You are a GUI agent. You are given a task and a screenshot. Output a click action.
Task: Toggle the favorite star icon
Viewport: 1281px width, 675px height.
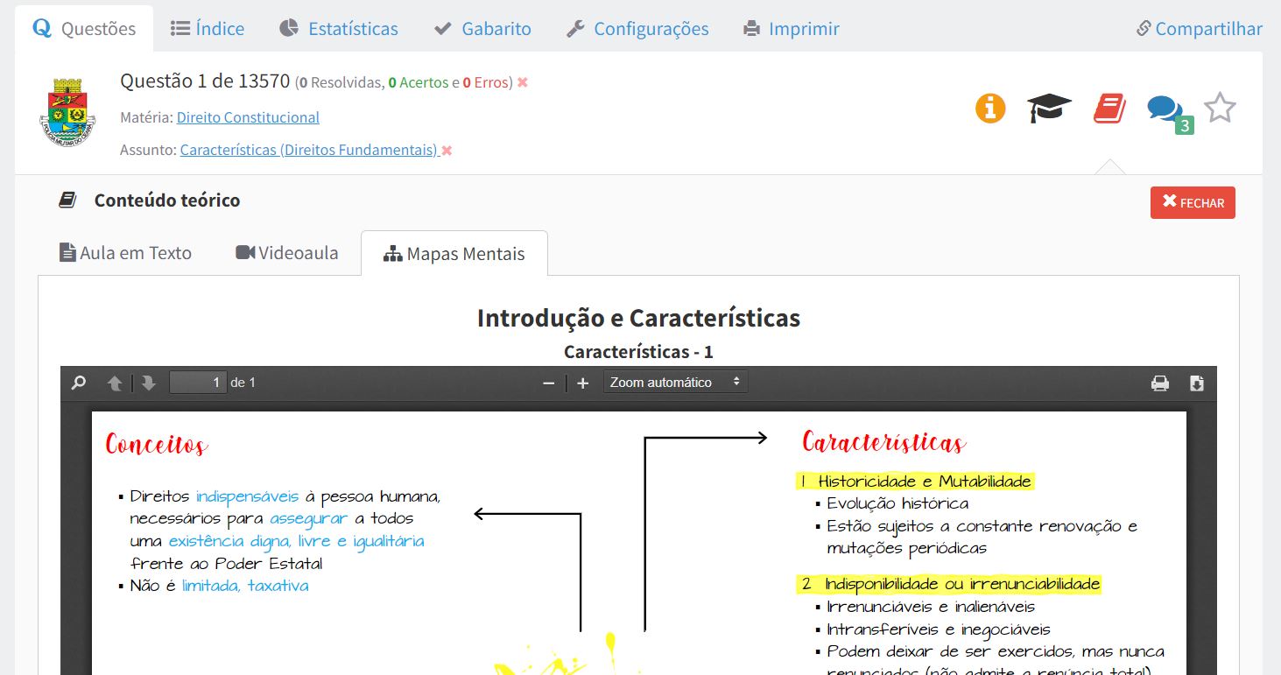coord(1220,109)
